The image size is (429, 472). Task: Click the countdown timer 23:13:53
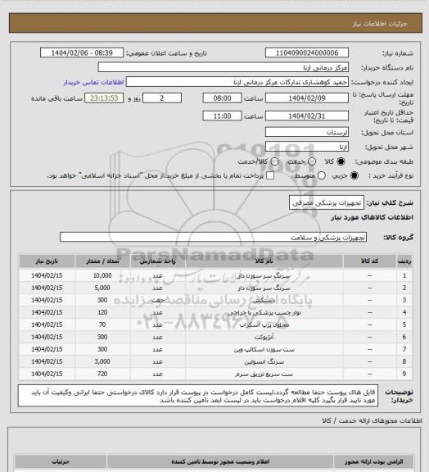(x=104, y=98)
